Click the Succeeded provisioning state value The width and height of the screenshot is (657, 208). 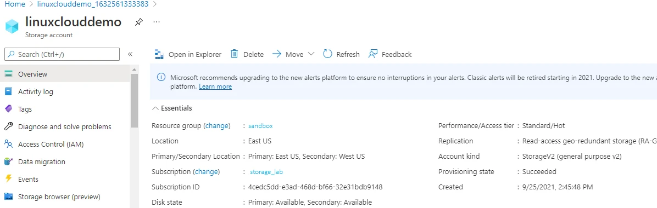(x=539, y=172)
